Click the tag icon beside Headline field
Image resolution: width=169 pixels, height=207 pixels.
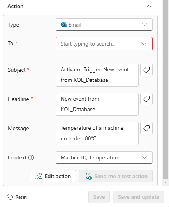click(x=146, y=99)
